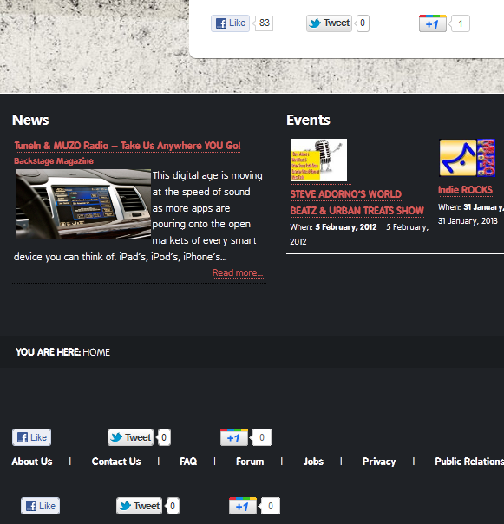This screenshot has width=504, height=524.
Task: Click the Events section heading
Action: point(308,120)
